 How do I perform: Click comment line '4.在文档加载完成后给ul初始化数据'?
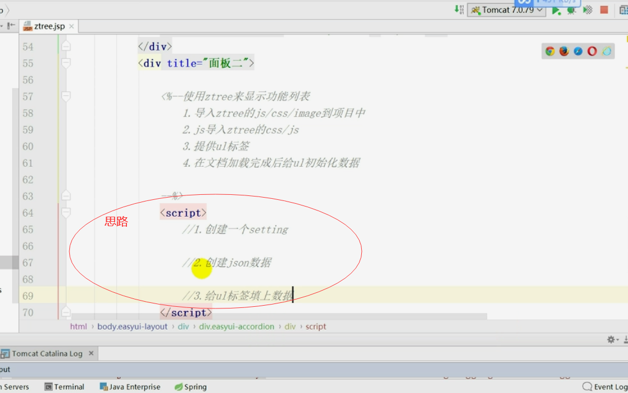pyautogui.click(x=271, y=163)
